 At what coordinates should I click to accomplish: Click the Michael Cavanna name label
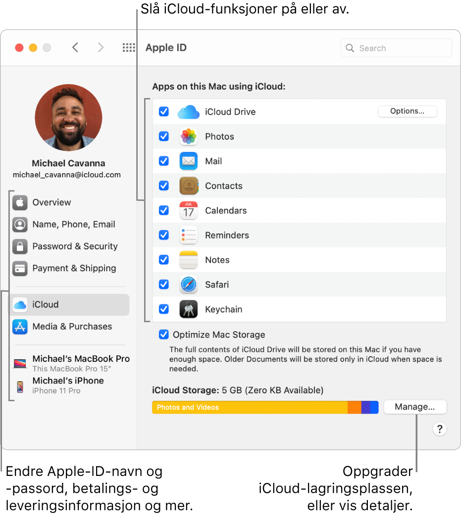click(68, 163)
